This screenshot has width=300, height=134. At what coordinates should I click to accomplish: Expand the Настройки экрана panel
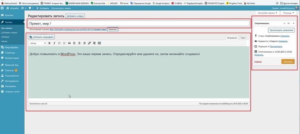pyautogui.click(x=267, y=13)
